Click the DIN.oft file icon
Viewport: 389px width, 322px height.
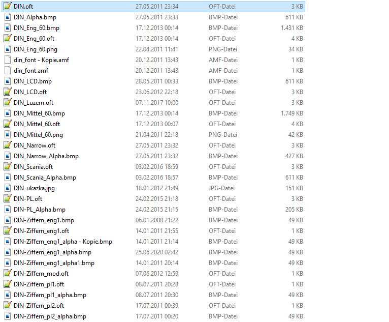pos(8,6)
